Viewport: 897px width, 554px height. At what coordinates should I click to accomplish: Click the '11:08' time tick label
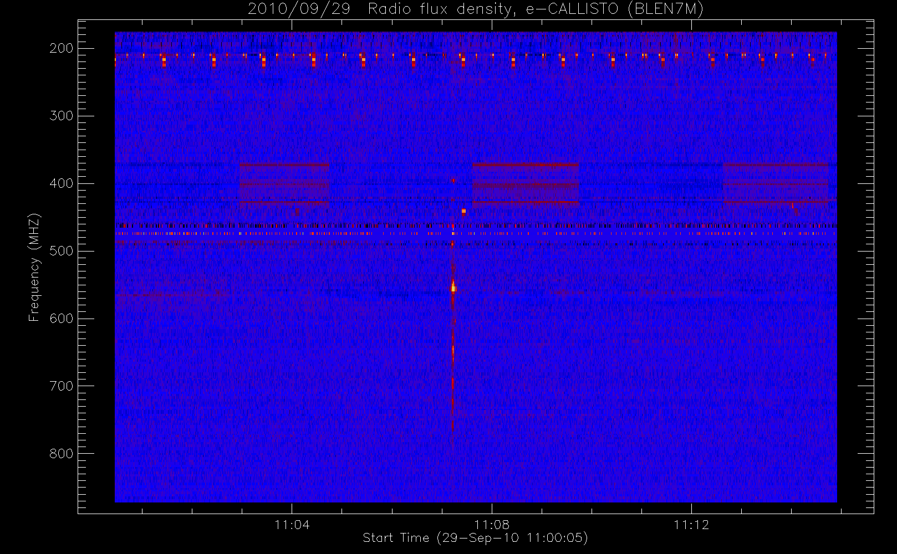coord(492,525)
